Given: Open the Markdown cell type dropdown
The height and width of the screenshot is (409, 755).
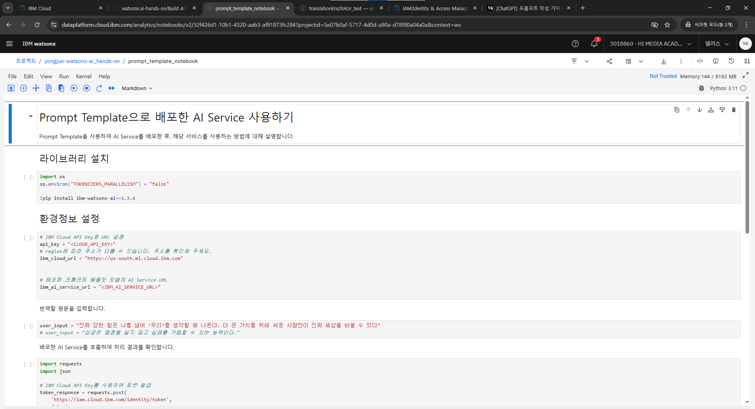Looking at the screenshot, I should point(137,88).
